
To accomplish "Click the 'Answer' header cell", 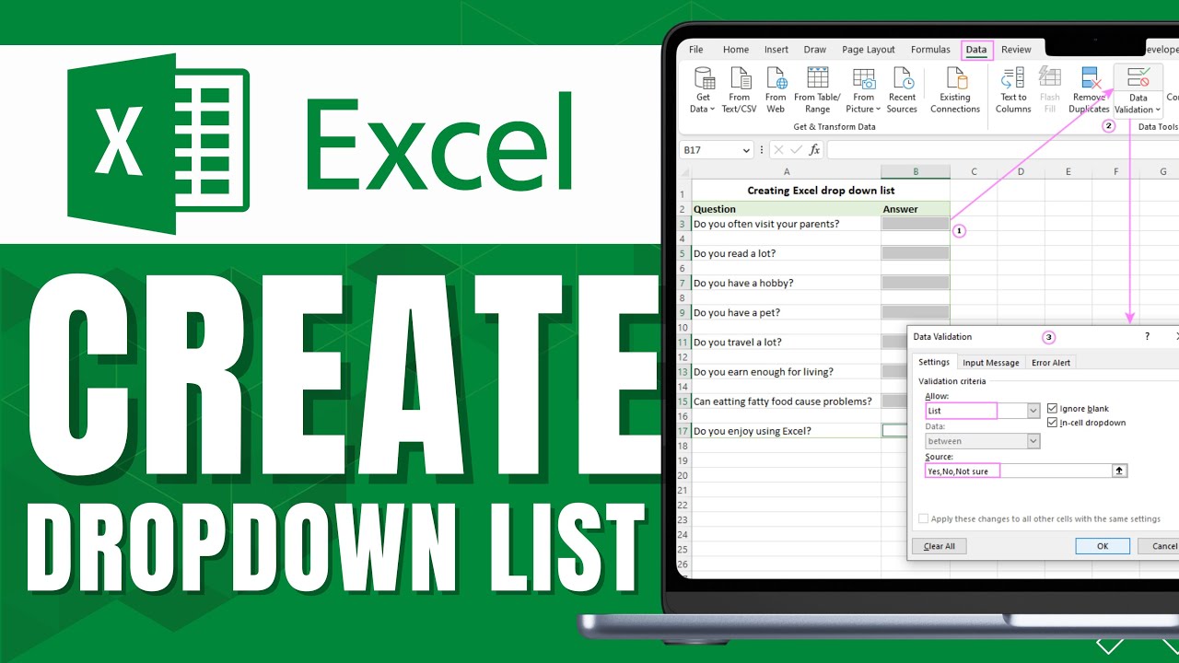I will (x=916, y=209).
